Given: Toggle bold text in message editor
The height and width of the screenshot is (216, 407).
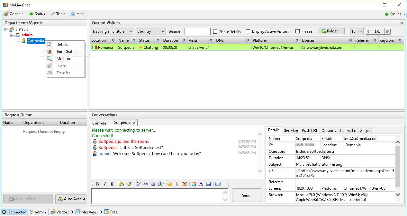Looking at the screenshot, I should [97, 184].
